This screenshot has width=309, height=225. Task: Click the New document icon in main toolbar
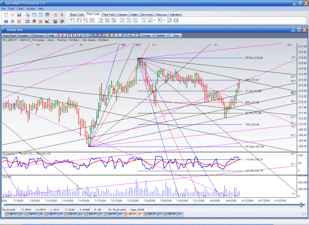click(x=6, y=15)
